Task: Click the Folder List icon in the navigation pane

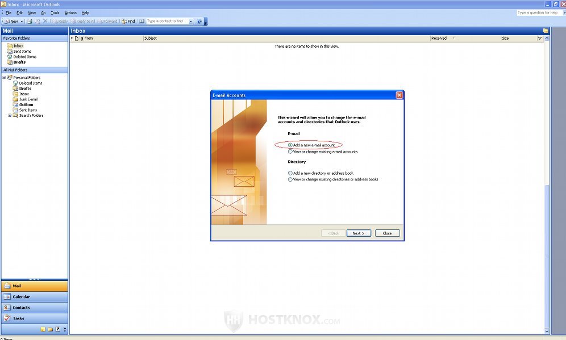Action: pos(50,329)
